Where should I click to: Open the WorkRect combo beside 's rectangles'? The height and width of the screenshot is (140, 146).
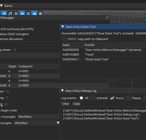point(38,117)
